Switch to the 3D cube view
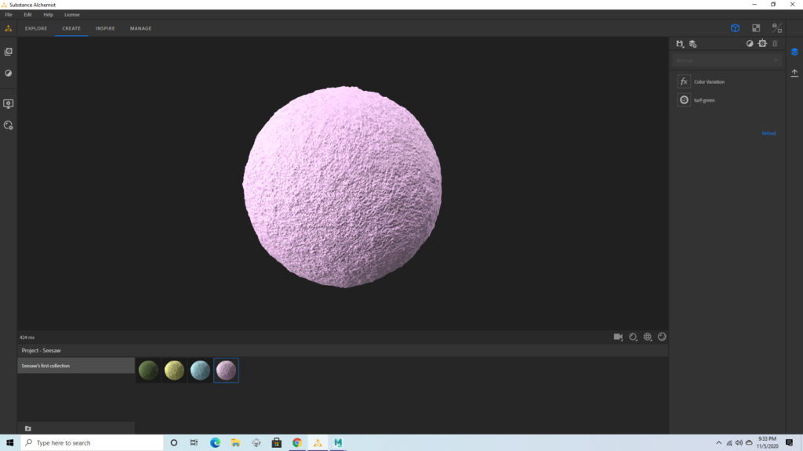 (x=735, y=28)
